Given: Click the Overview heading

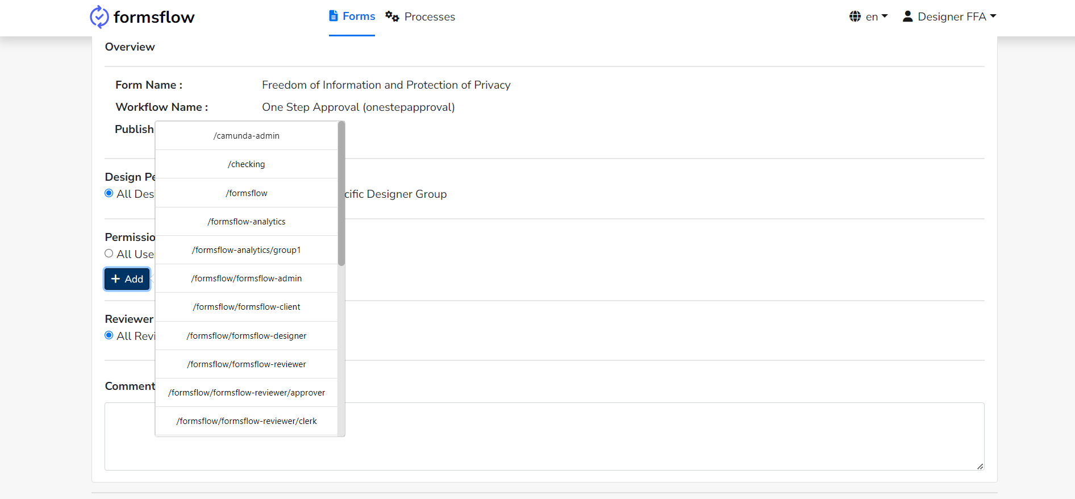Looking at the screenshot, I should 130,47.
